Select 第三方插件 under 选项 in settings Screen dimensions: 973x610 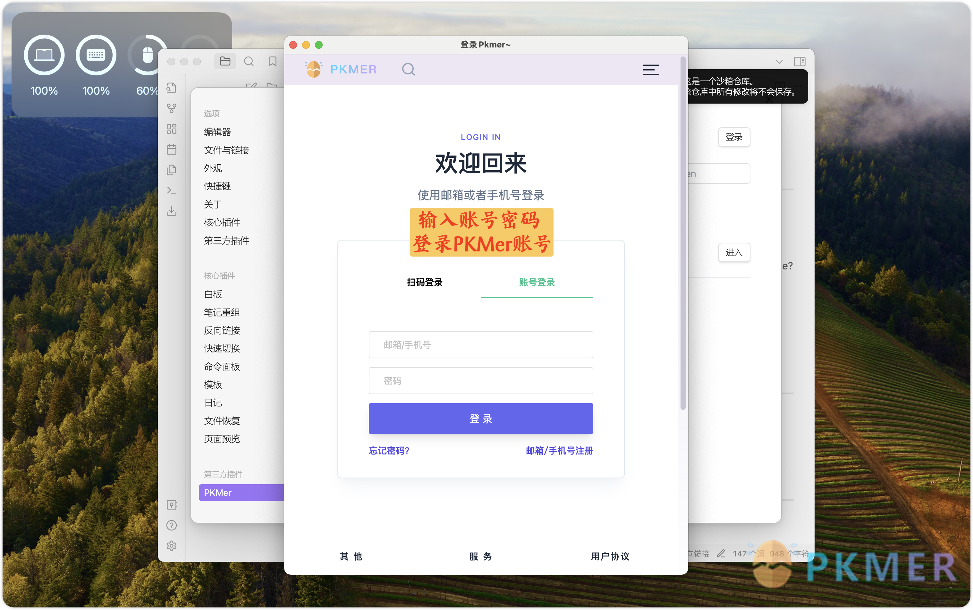pyautogui.click(x=226, y=241)
